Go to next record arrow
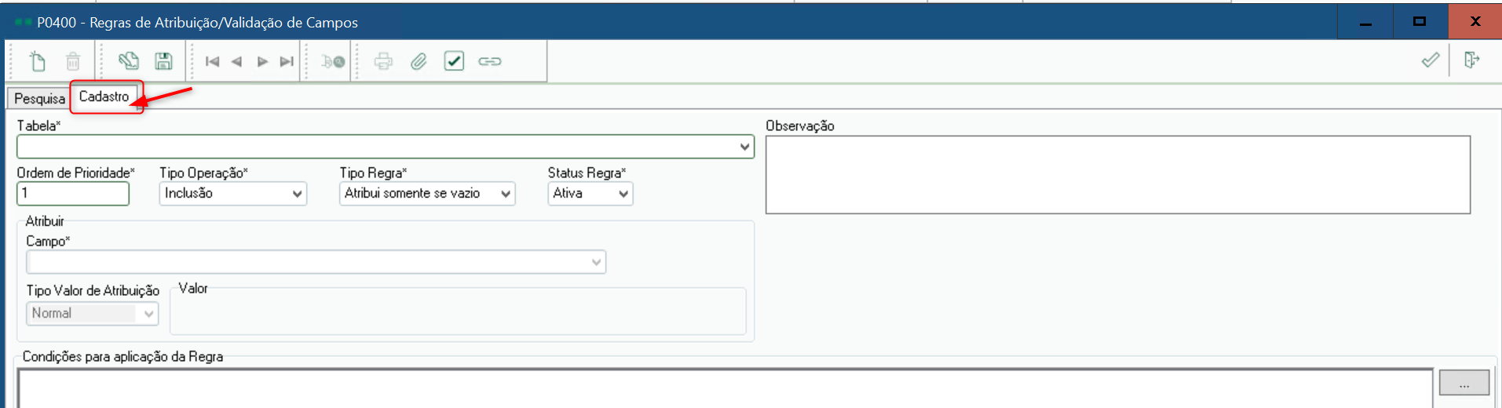Screen dimensions: 1502x408 262,61
